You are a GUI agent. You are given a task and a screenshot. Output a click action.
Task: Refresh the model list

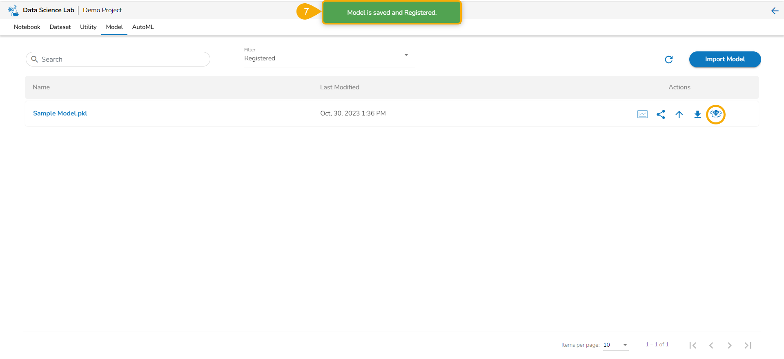(x=669, y=60)
